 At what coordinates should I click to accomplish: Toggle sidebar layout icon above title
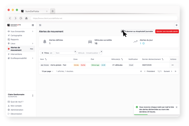coord(40,25)
